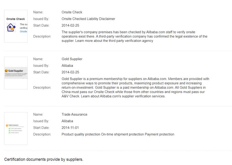Click the Gold Supplier name text
The height and width of the screenshot is (165, 232).
pos(72,59)
